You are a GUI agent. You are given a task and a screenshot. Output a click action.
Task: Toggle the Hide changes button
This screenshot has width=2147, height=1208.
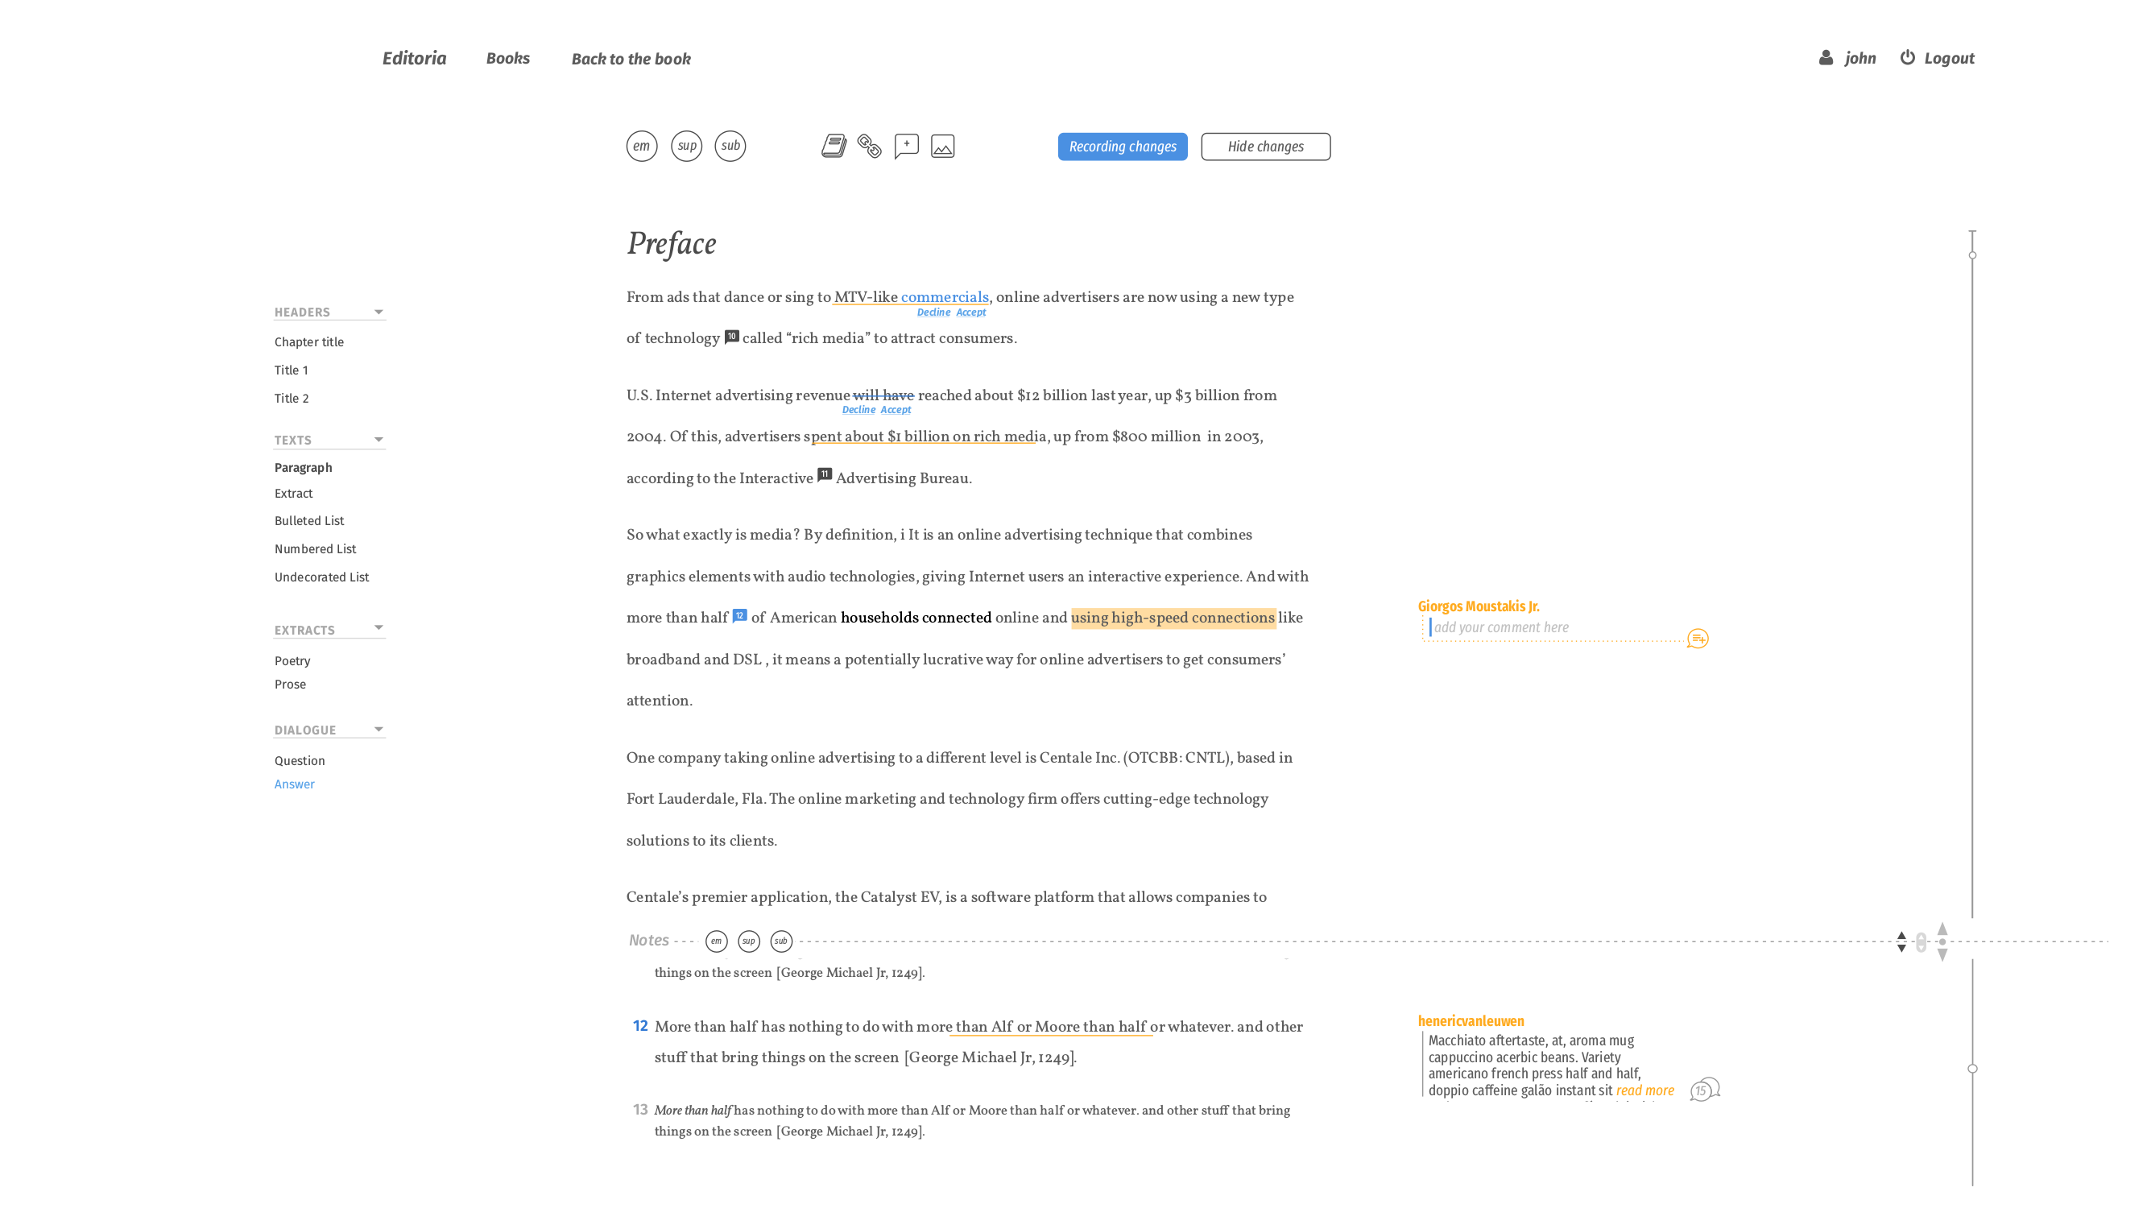(1265, 144)
